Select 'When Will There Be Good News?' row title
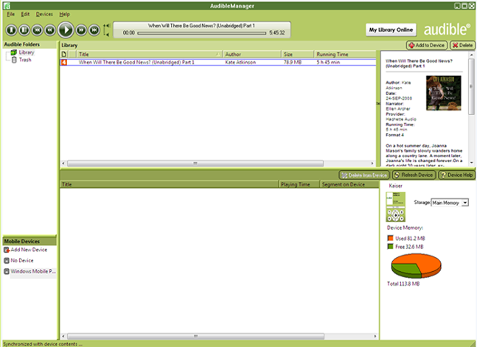This screenshot has height=347, width=477. click(136, 62)
